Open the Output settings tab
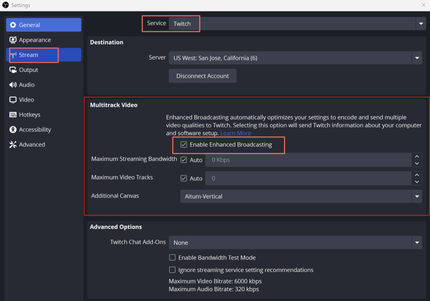The height and width of the screenshot is (301, 430). coord(43,70)
